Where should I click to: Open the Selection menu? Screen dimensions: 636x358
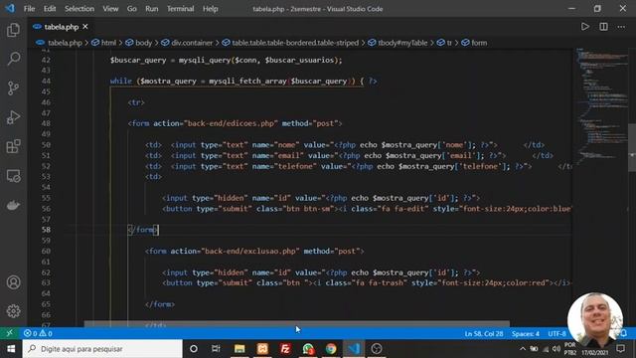click(79, 9)
